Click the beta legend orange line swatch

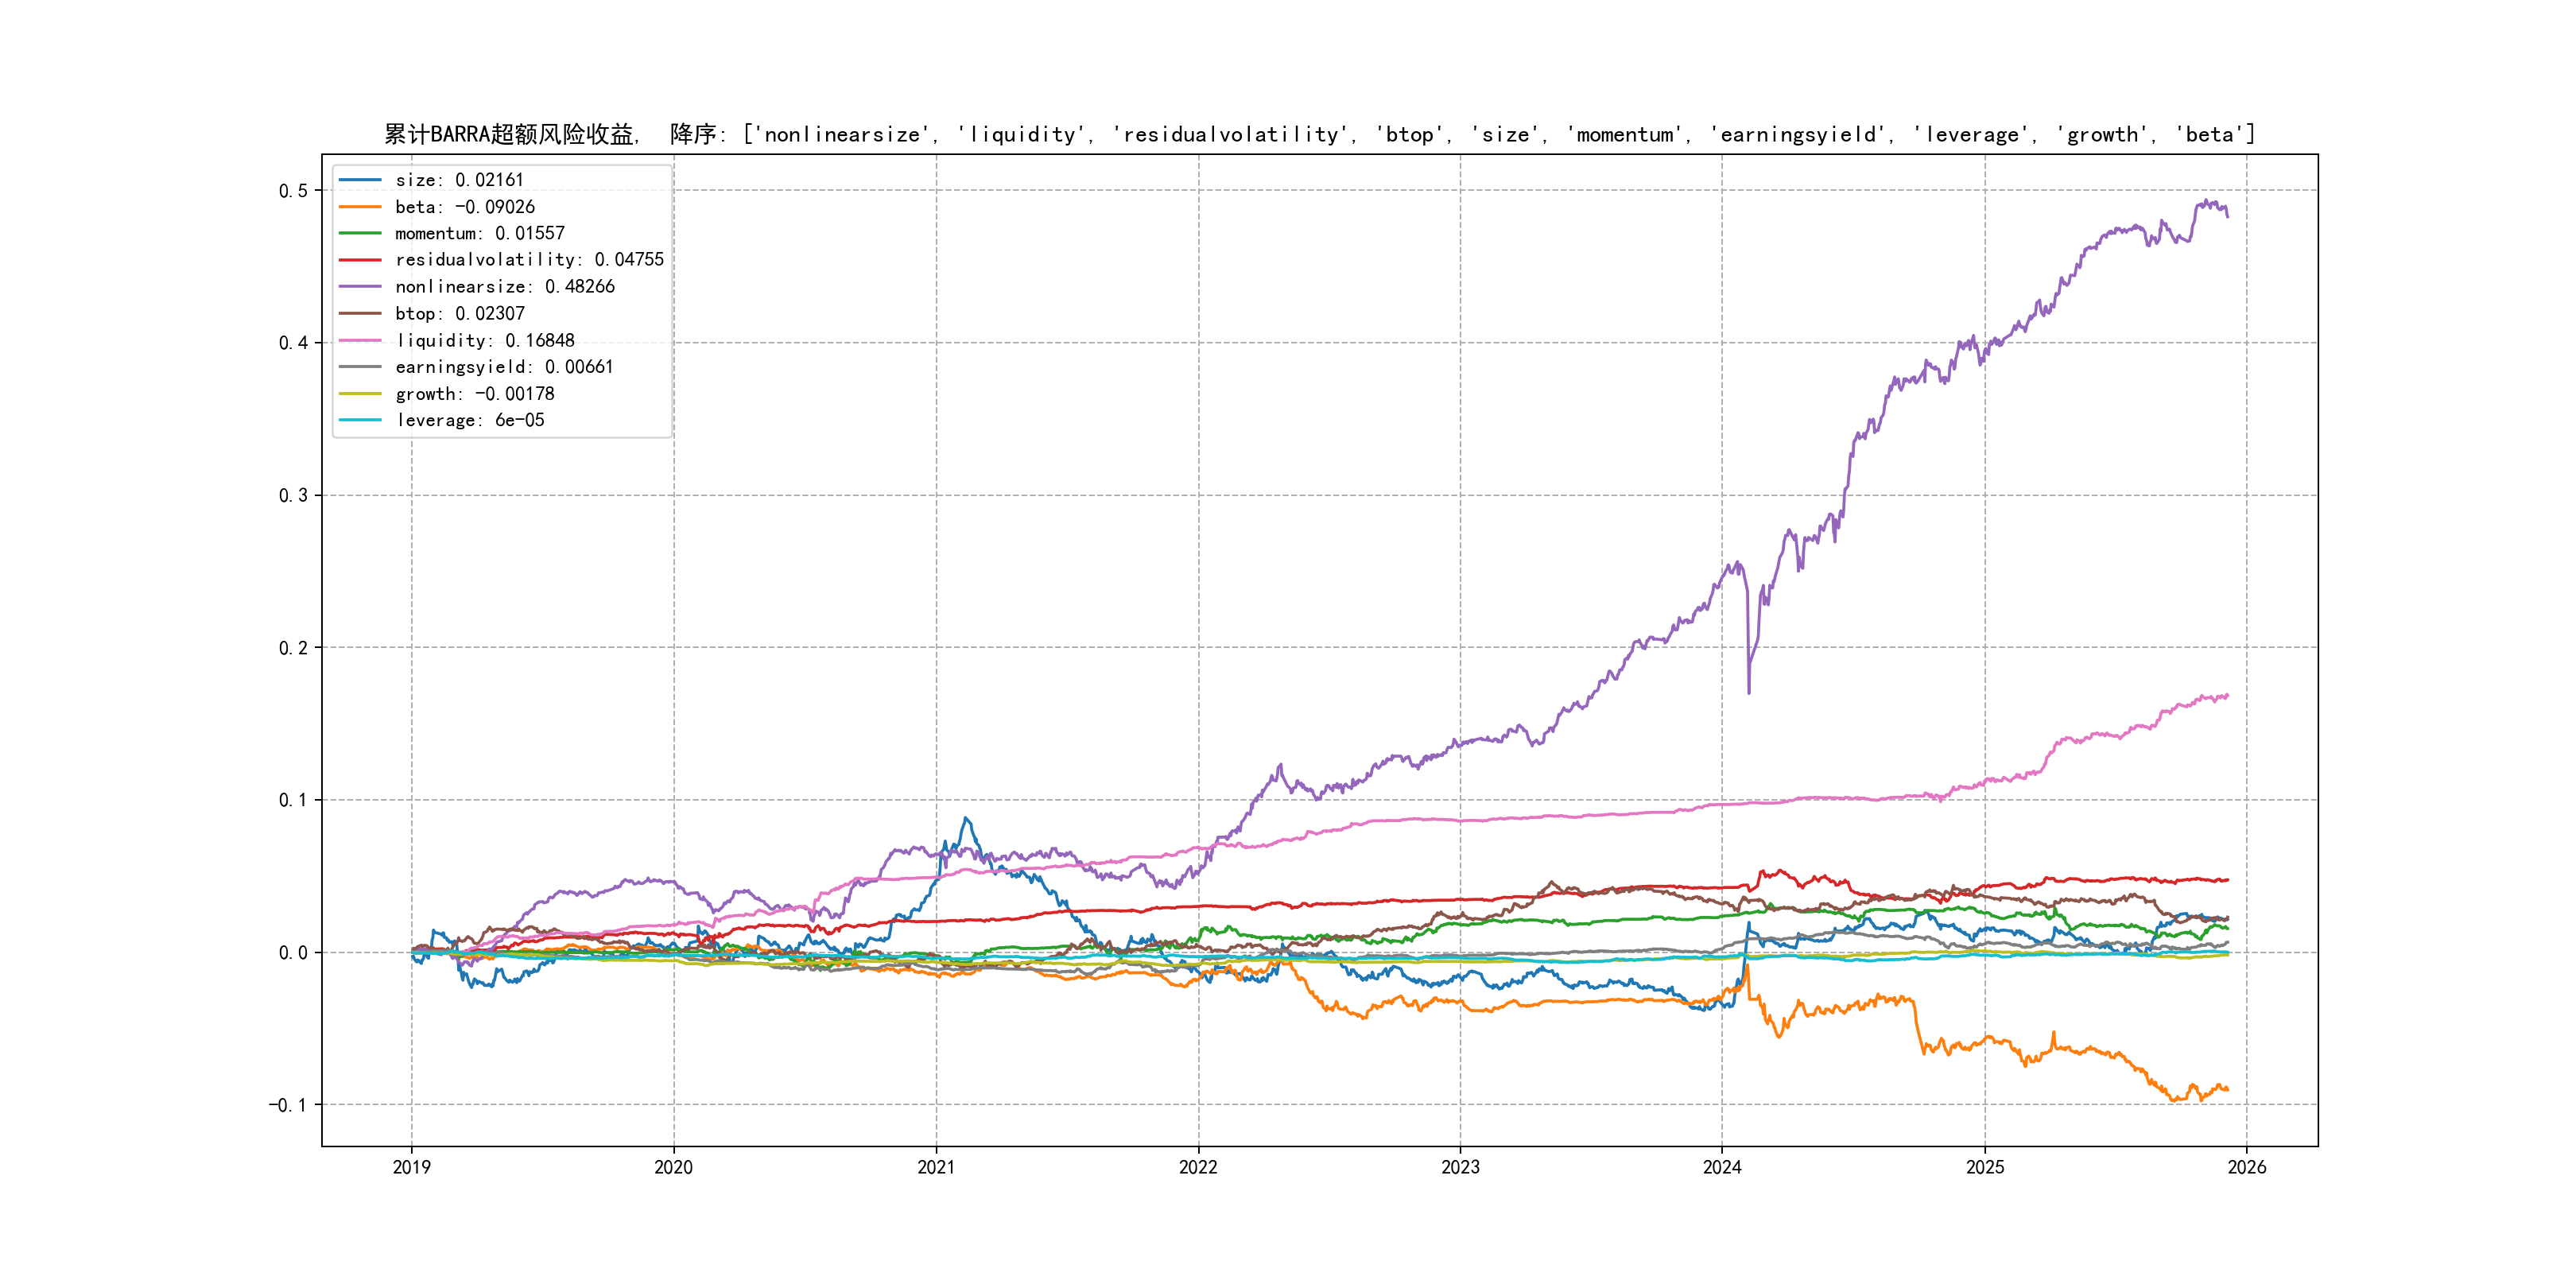pos(360,207)
